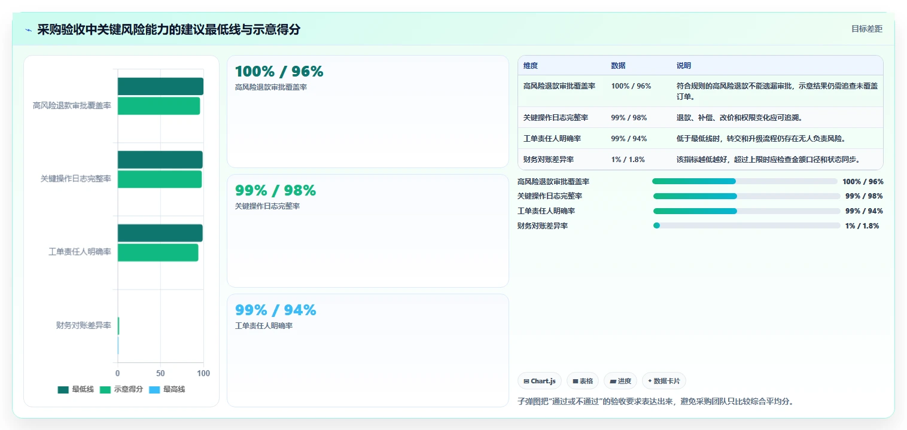907x430 pixels.
Task: Click the icon in the 表格 chip
Action: click(576, 381)
